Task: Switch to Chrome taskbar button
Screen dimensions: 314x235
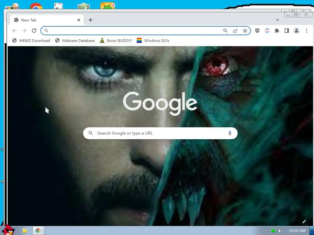Action: [38, 231]
